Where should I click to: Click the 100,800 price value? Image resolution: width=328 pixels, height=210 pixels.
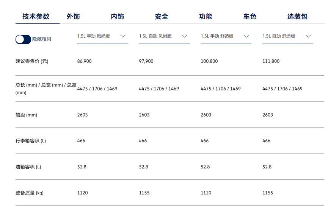pos(209,61)
